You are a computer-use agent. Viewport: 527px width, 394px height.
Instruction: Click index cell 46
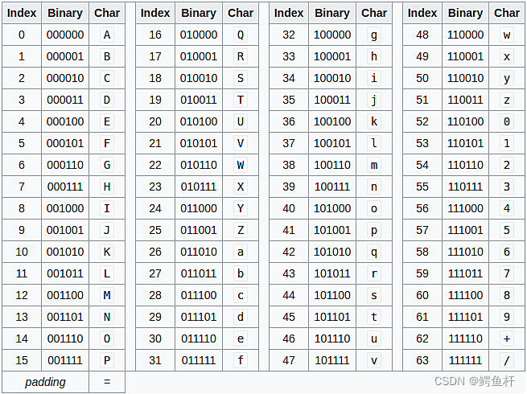pyautogui.click(x=289, y=339)
